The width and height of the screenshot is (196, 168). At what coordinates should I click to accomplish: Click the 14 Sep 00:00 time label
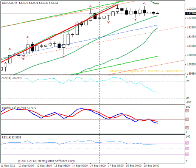(80, 166)
